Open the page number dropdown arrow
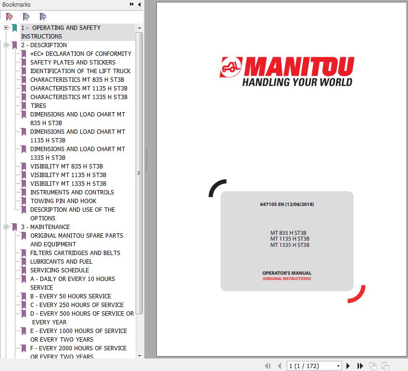This screenshot has height=371, width=408. click(338, 366)
